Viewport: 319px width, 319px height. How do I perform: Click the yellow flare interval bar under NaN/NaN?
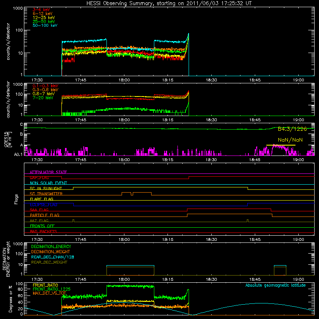(281, 145)
